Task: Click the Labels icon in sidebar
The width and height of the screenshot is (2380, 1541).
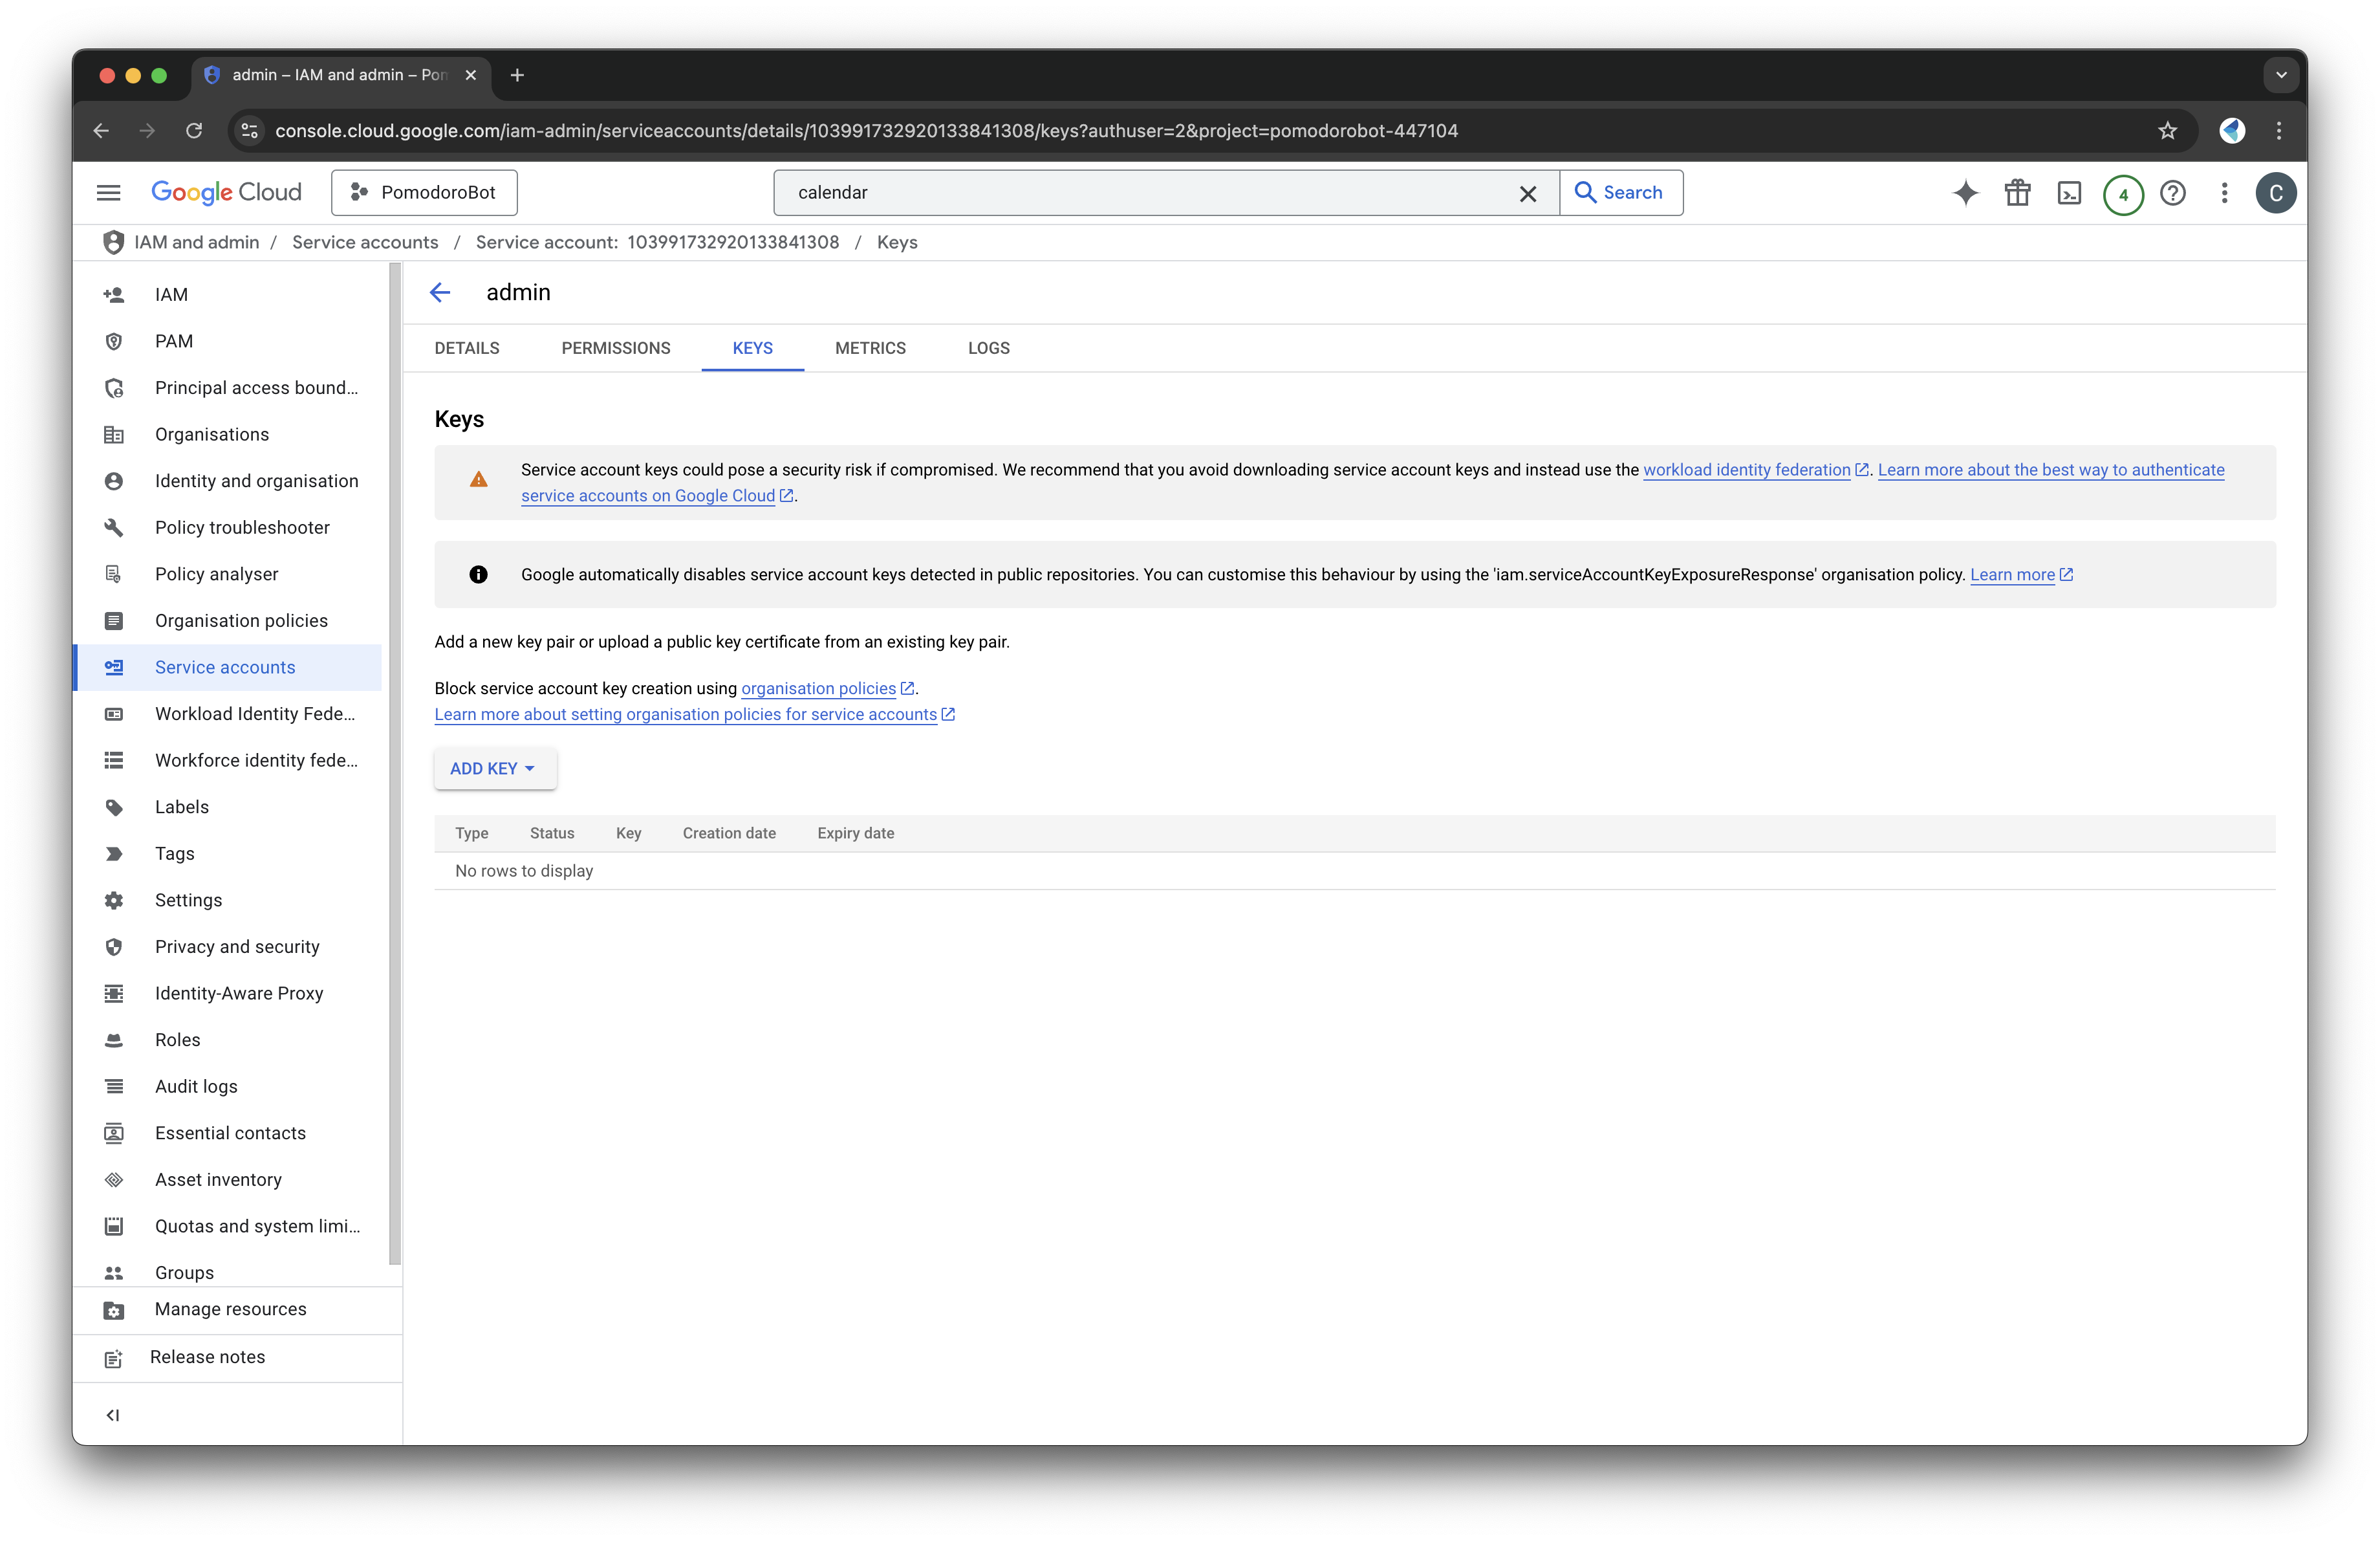Action: (x=113, y=807)
